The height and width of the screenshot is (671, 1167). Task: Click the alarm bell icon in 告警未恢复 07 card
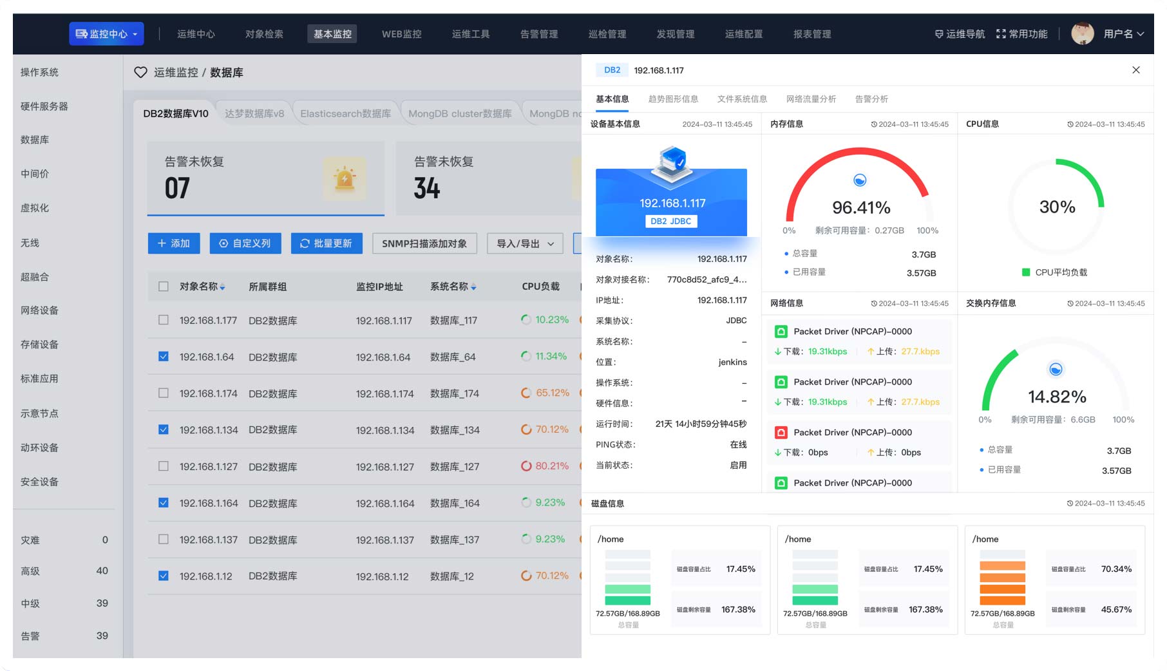click(345, 179)
